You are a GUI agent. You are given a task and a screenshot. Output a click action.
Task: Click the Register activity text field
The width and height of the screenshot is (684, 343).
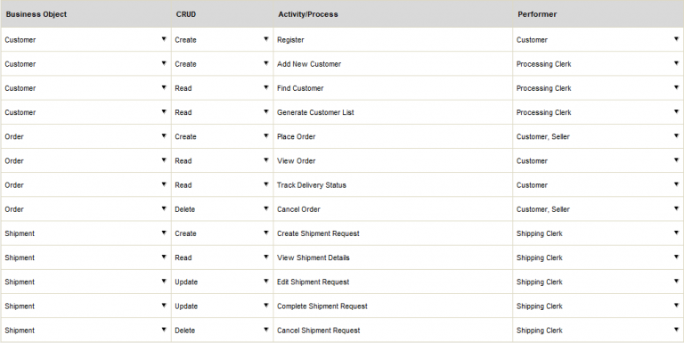pyautogui.click(x=393, y=40)
